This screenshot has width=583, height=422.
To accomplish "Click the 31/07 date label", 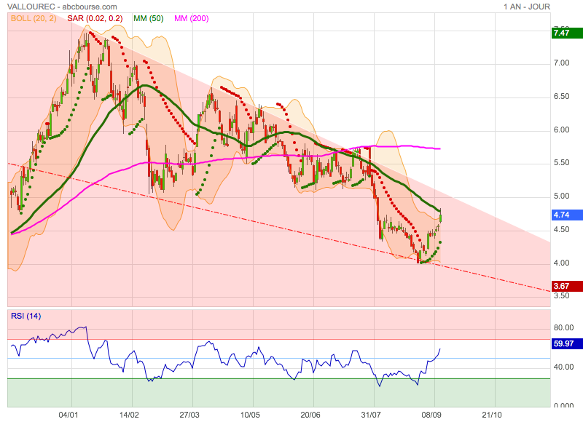I will 371,415.
